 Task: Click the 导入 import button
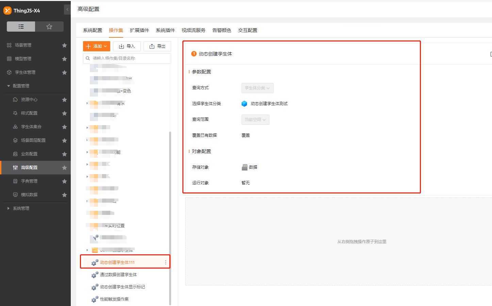[127, 46]
